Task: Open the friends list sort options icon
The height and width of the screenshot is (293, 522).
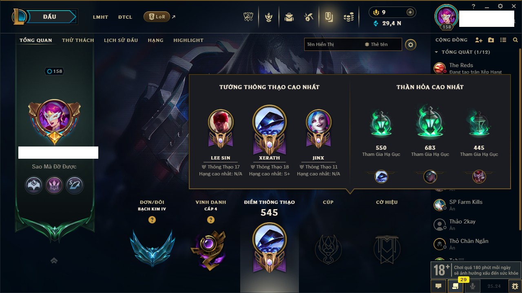Action: [x=503, y=40]
